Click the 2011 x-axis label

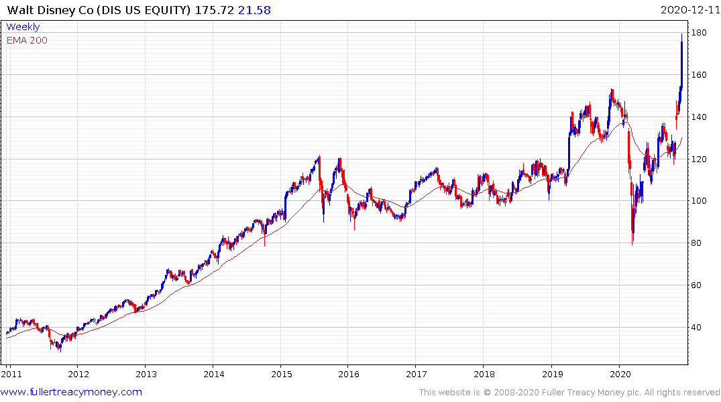point(11,374)
